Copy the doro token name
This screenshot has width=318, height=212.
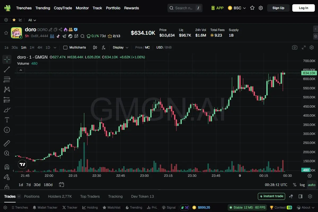(x=55, y=30)
